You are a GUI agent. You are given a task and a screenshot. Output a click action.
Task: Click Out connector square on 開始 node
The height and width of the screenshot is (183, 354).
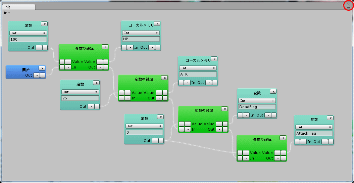tap(43, 75)
